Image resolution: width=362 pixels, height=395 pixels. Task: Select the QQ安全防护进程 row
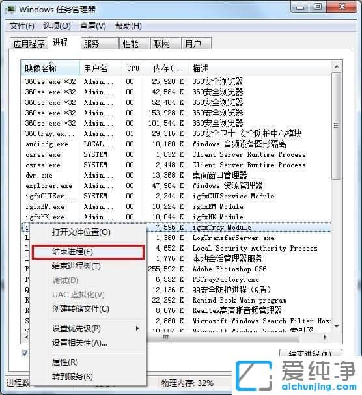tap(238, 290)
